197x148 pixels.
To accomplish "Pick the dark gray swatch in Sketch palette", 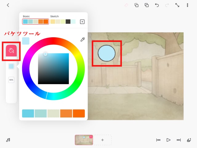I will (x=68, y=22).
